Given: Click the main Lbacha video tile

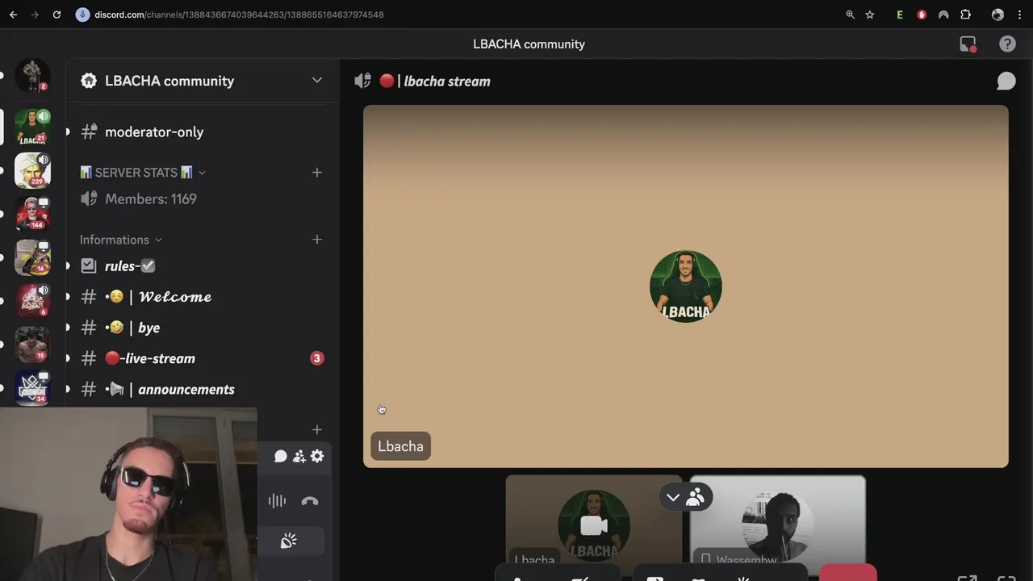Looking at the screenshot, I should [x=685, y=286].
